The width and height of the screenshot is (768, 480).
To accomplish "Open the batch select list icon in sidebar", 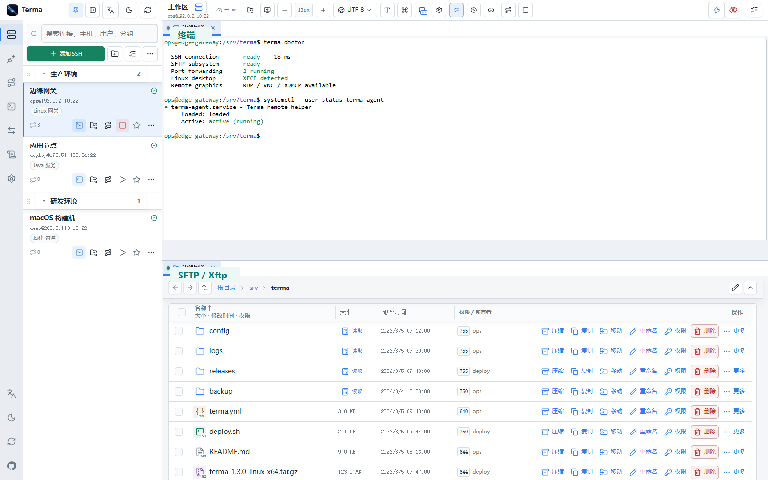I will click(132, 54).
